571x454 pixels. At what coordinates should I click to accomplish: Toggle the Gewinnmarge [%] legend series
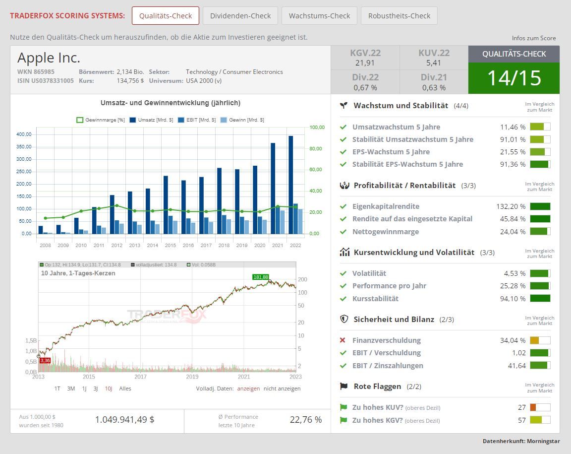click(x=101, y=120)
